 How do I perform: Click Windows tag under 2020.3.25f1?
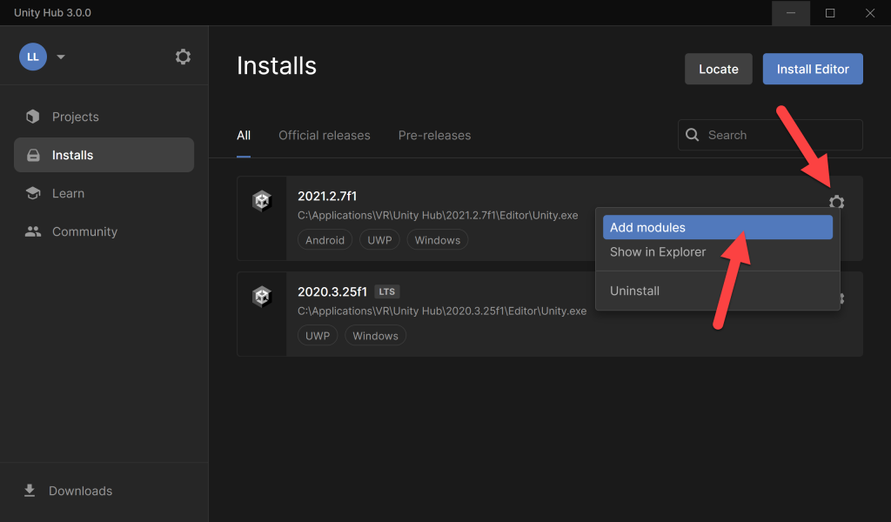(376, 336)
